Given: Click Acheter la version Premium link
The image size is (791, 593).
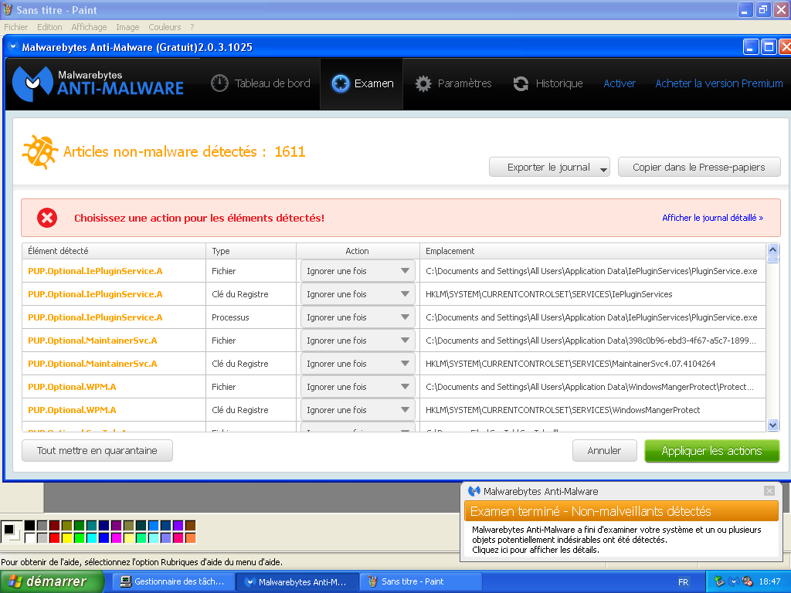Looking at the screenshot, I should coord(719,83).
